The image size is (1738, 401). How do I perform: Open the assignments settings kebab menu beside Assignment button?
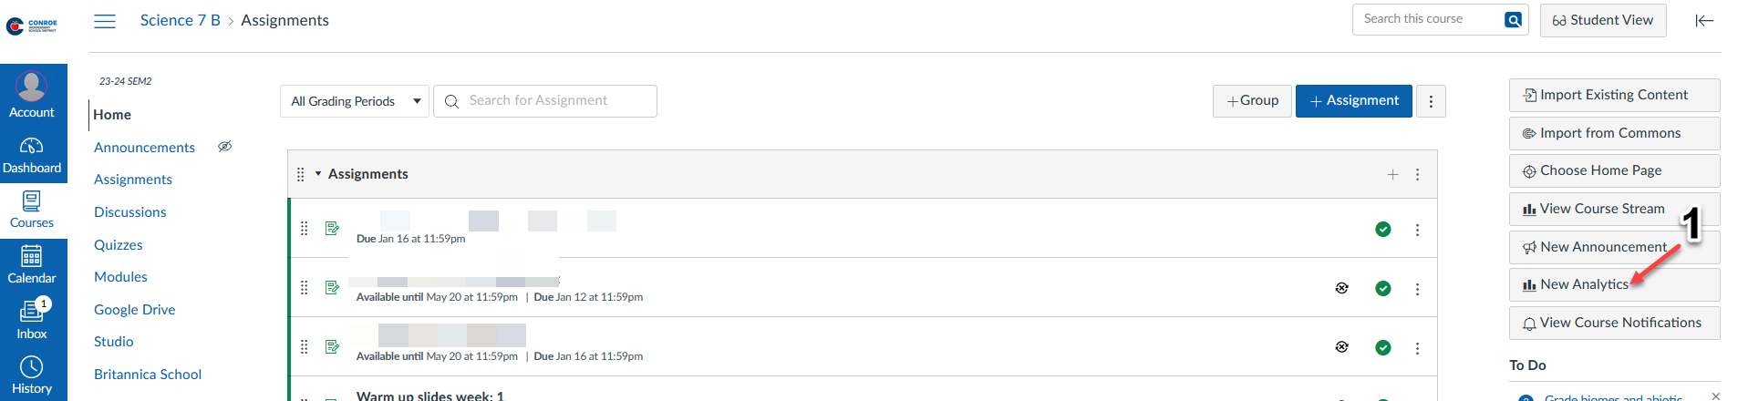tap(1431, 101)
